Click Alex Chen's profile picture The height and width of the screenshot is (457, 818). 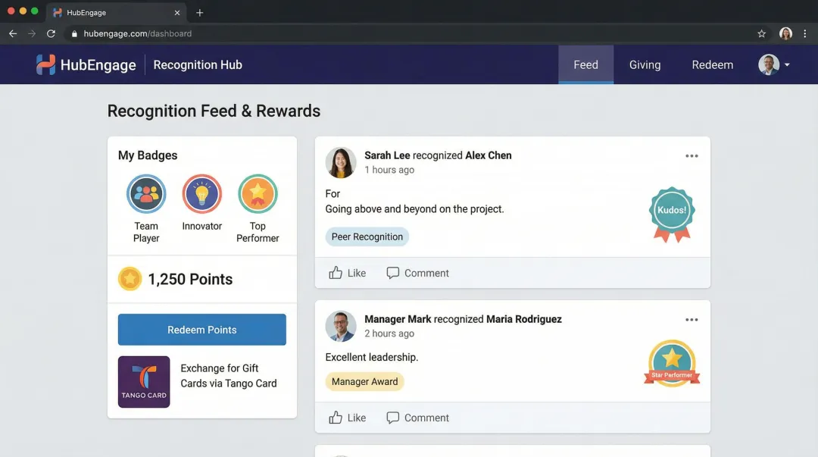coord(341,162)
